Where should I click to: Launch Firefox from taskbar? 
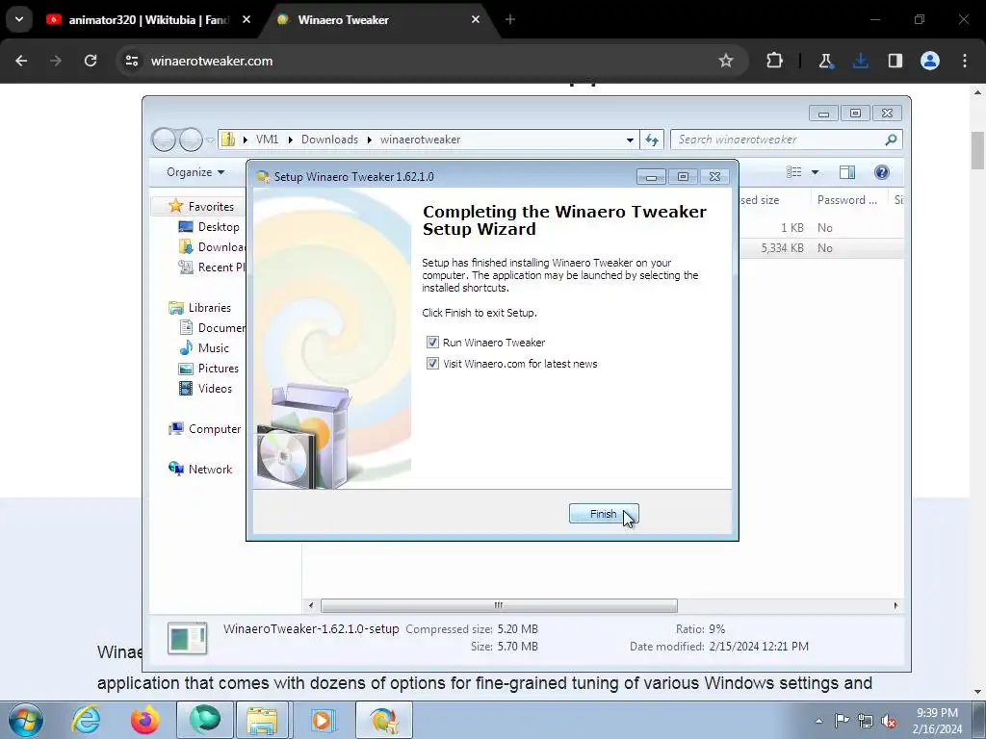144,720
